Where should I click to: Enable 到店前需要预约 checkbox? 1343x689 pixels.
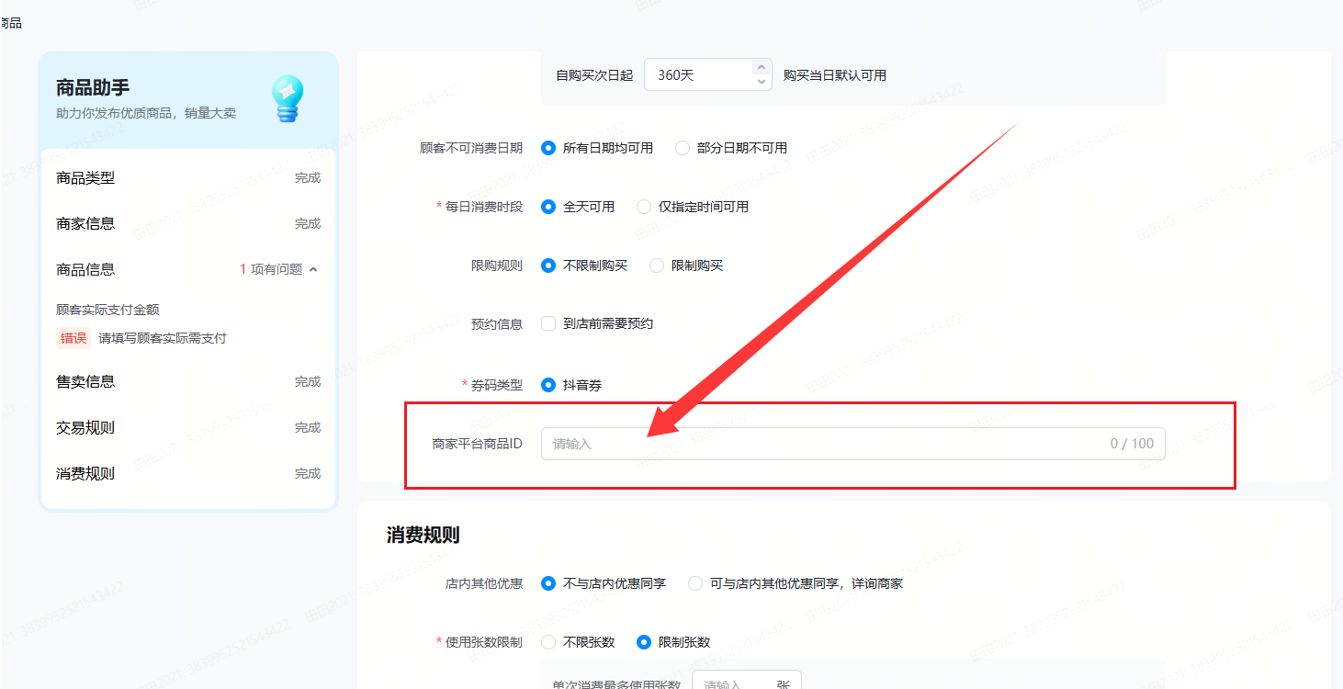tap(548, 323)
